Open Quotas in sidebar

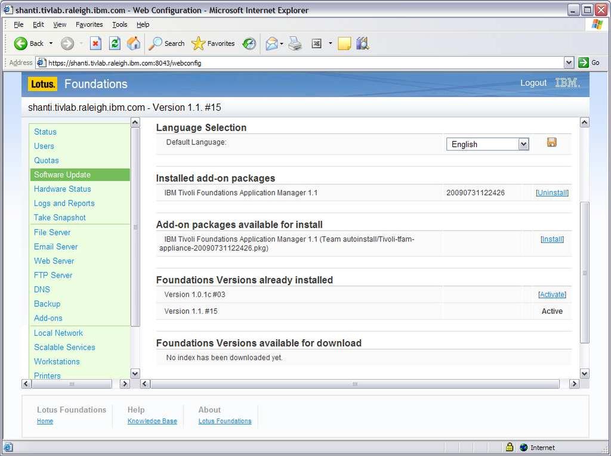(47, 160)
